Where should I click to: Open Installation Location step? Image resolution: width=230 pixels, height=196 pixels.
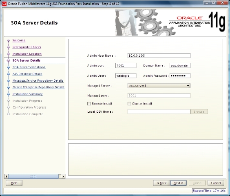click(x=27, y=54)
